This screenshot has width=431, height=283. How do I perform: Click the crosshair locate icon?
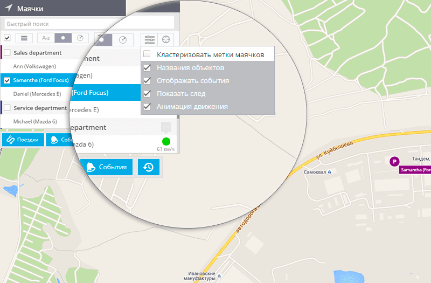166,39
